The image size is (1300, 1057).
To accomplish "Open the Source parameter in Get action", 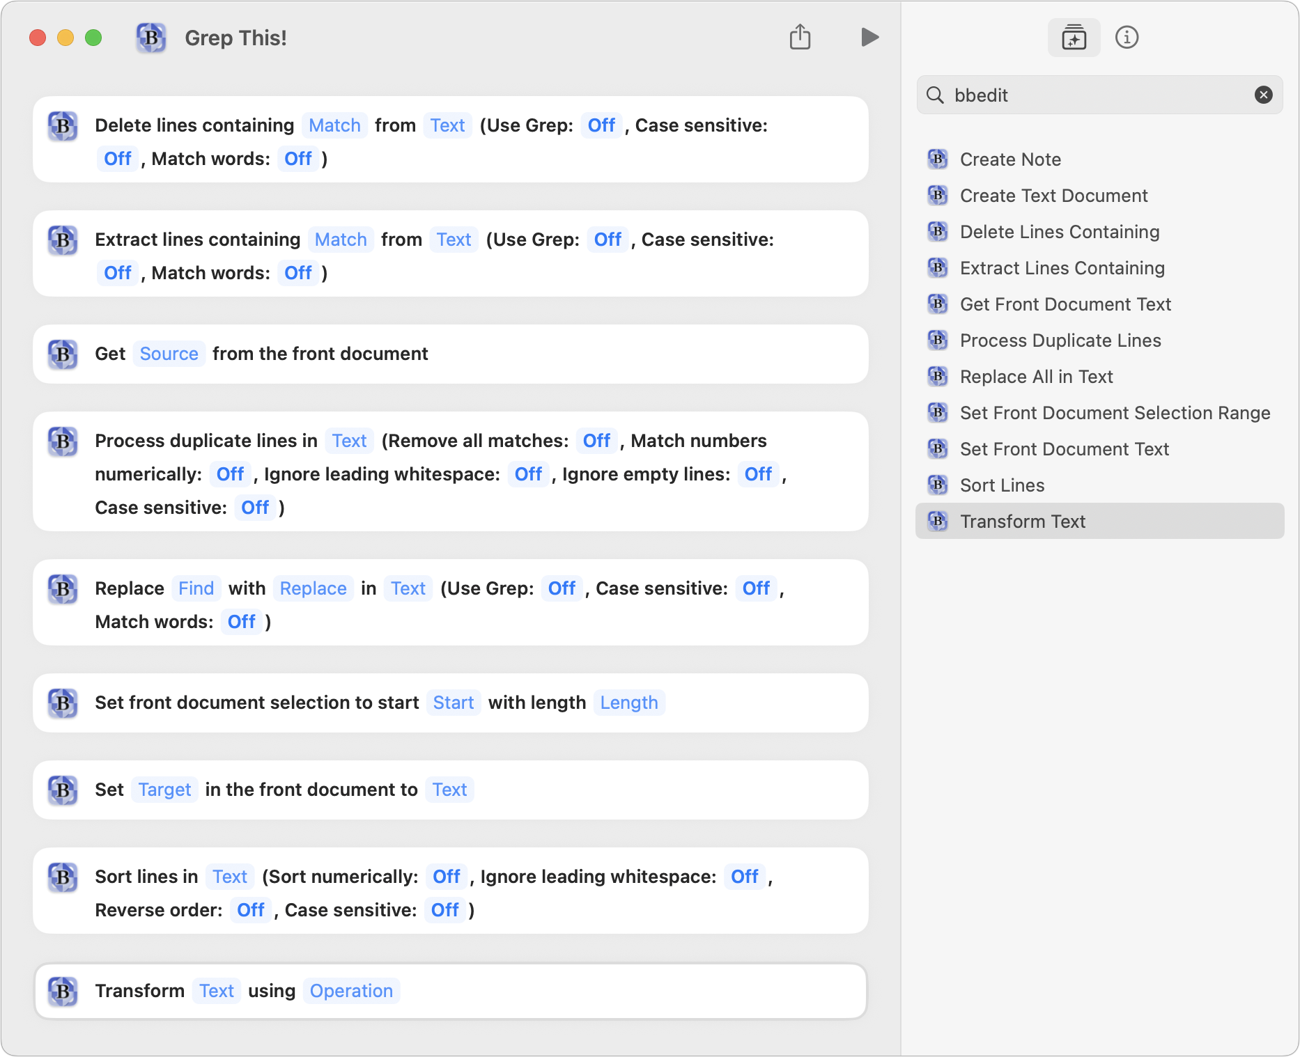I will coord(169,354).
